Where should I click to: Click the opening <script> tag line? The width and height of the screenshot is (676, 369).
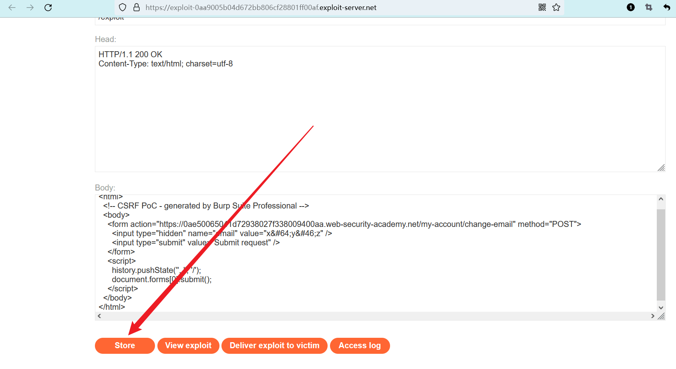pyautogui.click(x=122, y=261)
